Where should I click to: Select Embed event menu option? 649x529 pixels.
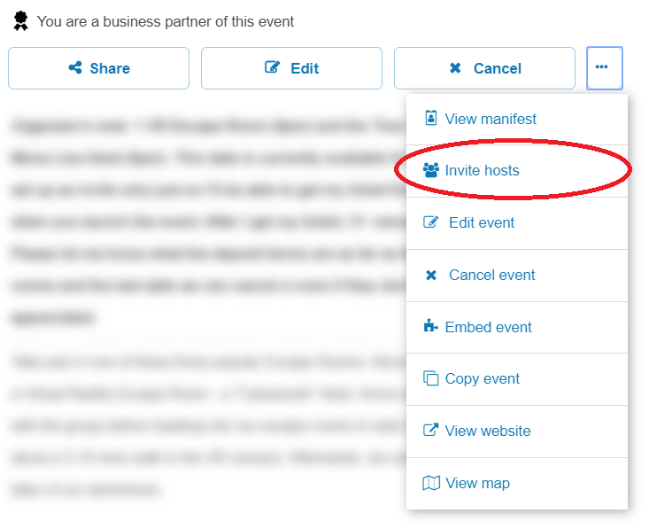point(489,327)
